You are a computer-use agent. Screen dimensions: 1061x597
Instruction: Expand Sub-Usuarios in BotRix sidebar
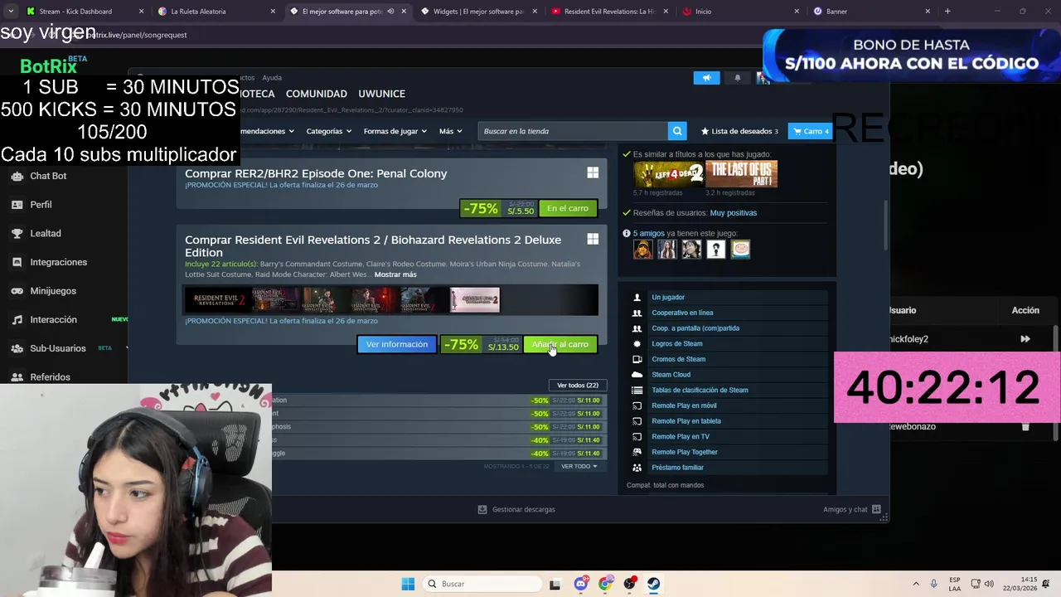coord(58,348)
